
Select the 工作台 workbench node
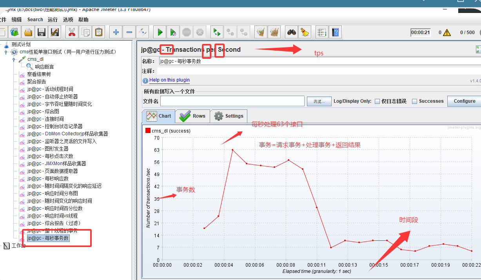18,245
